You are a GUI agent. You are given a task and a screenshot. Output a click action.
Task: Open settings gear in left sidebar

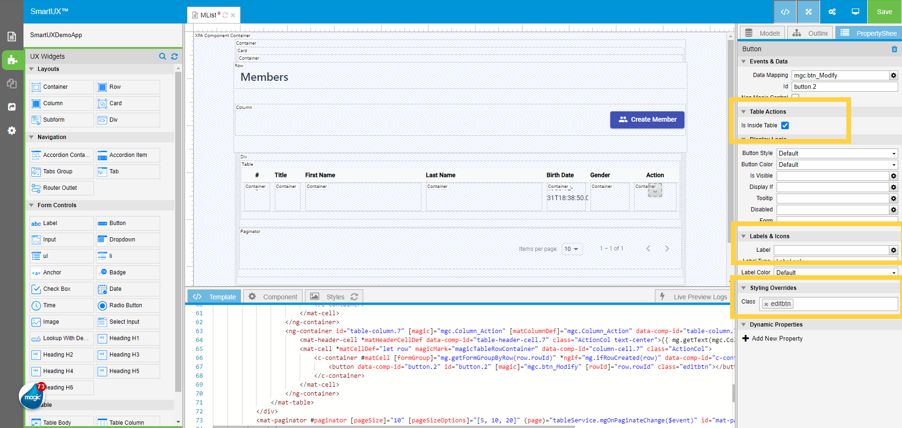click(12, 131)
